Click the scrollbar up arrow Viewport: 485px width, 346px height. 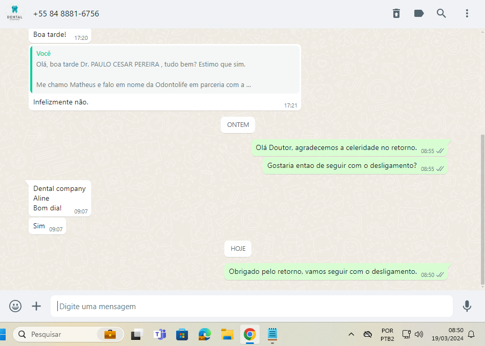coord(482,32)
